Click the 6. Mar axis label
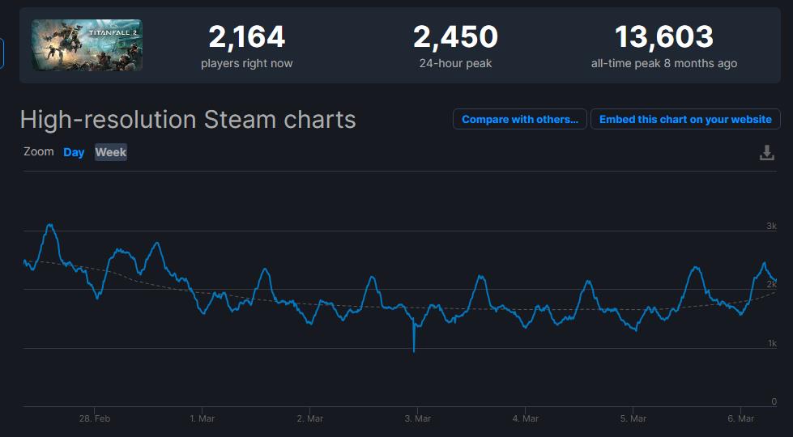 [x=741, y=419]
